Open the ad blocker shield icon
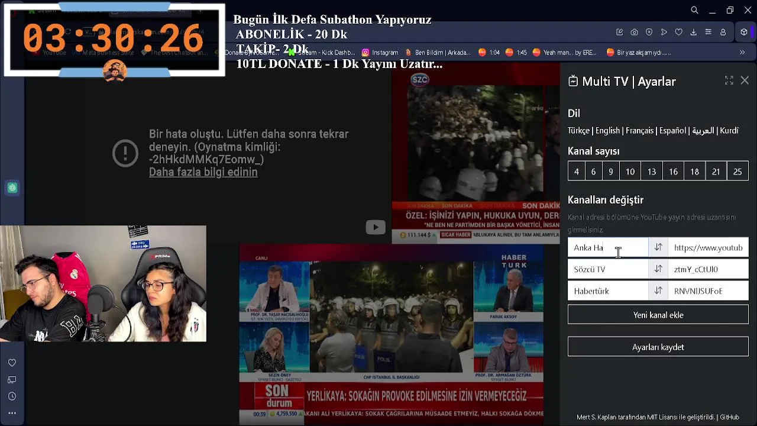 point(649,32)
